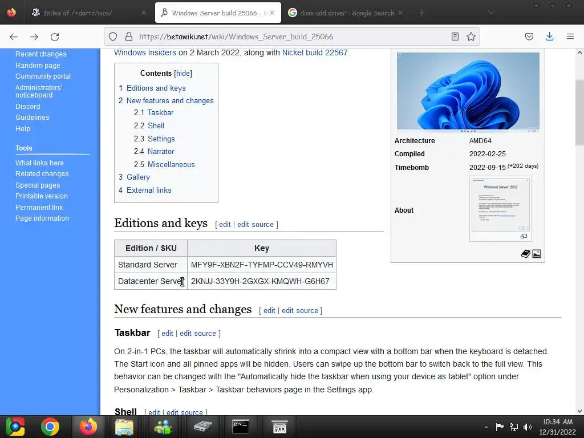Open the About dialog thumbnail image
The height and width of the screenshot is (438, 584).
(501, 205)
